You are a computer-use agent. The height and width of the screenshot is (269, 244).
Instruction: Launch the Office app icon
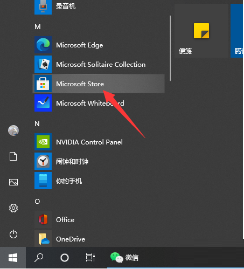click(x=43, y=219)
